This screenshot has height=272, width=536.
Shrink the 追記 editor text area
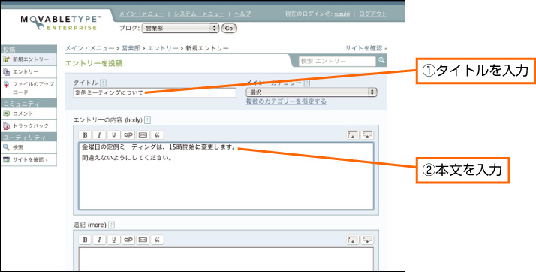[x=352, y=240]
